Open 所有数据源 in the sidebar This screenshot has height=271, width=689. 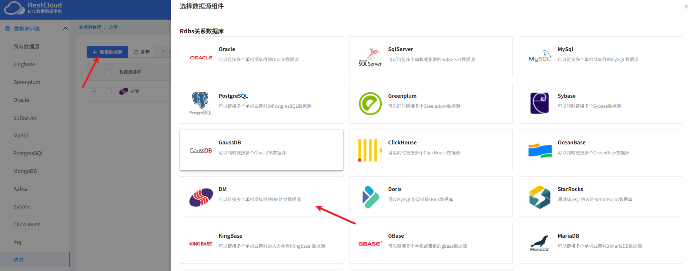pos(26,47)
